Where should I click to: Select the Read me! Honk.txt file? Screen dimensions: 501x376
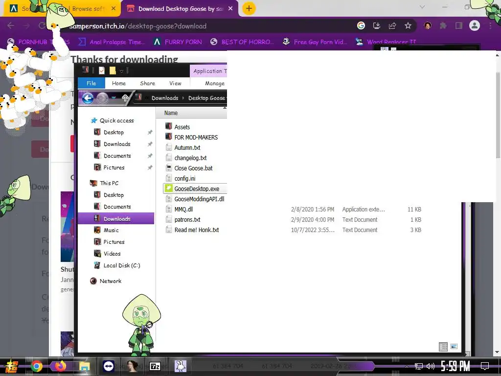coord(192,230)
